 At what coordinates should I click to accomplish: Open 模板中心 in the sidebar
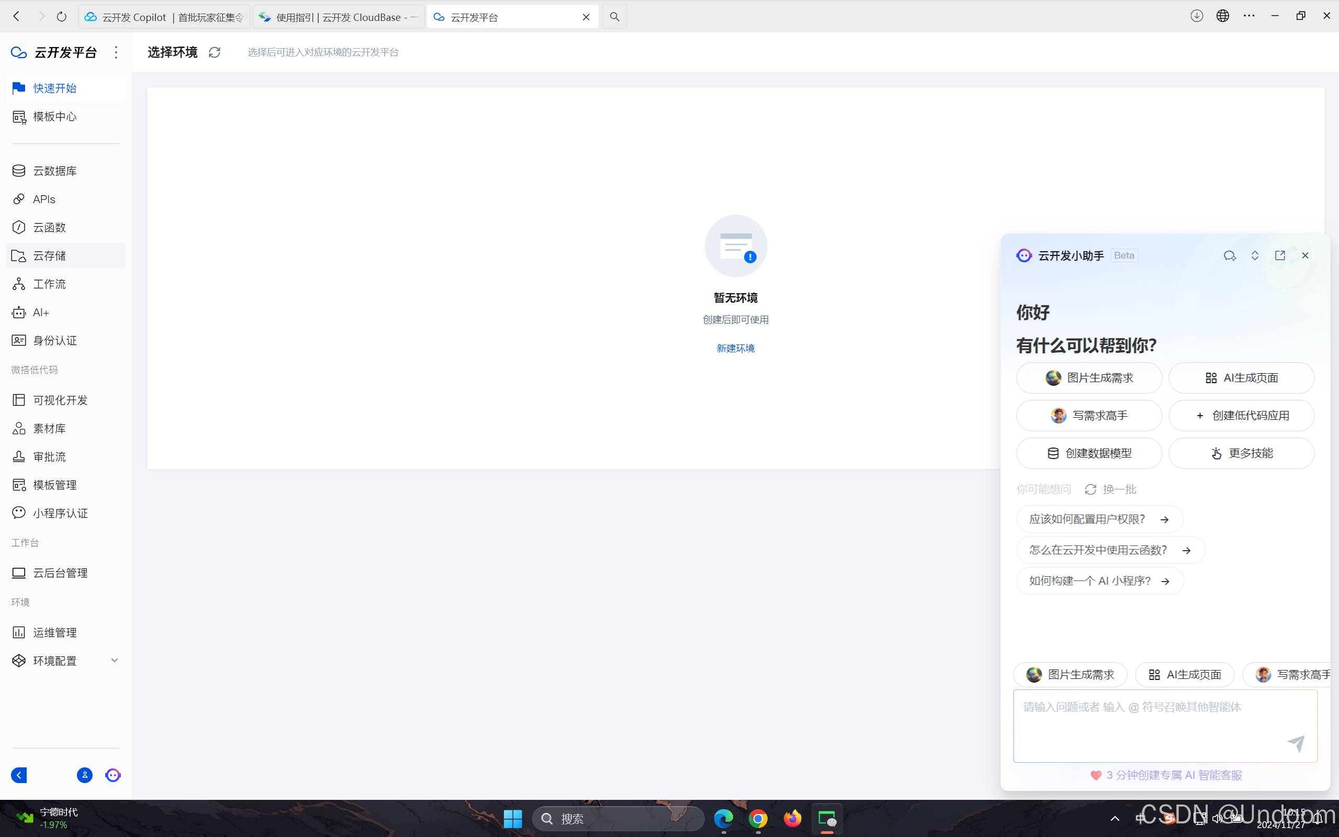pyautogui.click(x=65, y=116)
